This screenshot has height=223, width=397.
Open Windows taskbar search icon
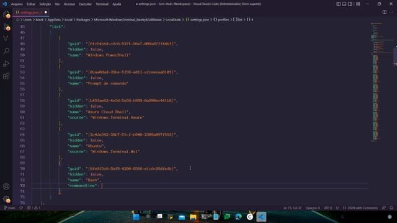tap(148, 217)
